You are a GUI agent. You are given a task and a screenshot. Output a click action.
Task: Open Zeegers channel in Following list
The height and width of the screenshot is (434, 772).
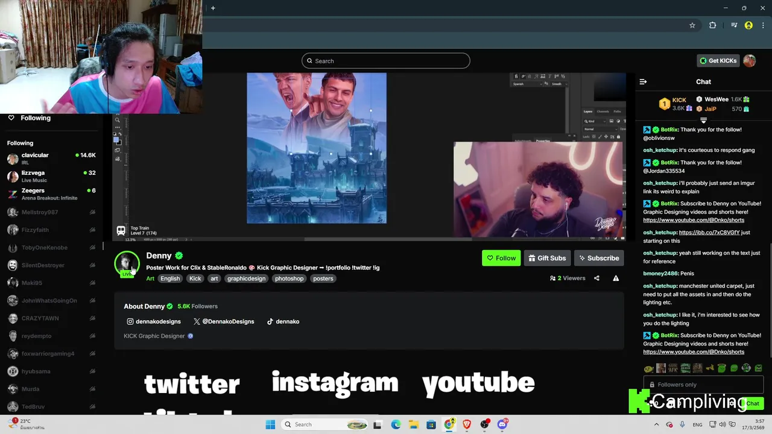pyautogui.click(x=51, y=194)
